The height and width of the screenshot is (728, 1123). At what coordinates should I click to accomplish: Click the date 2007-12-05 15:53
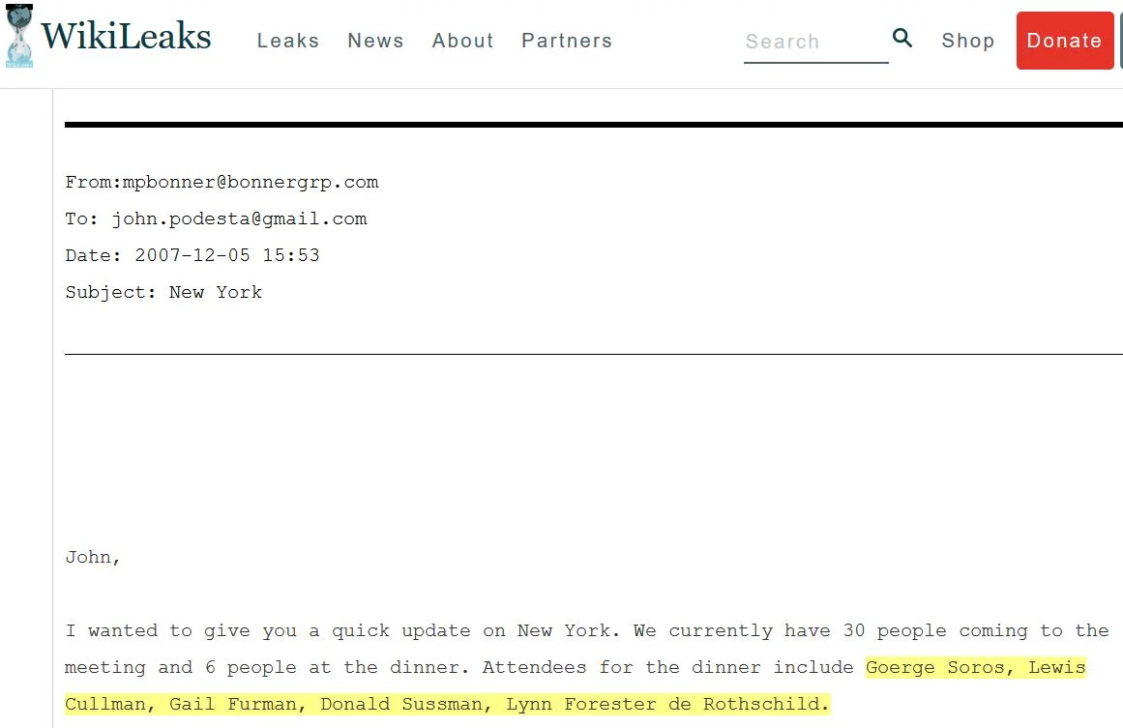227,255
